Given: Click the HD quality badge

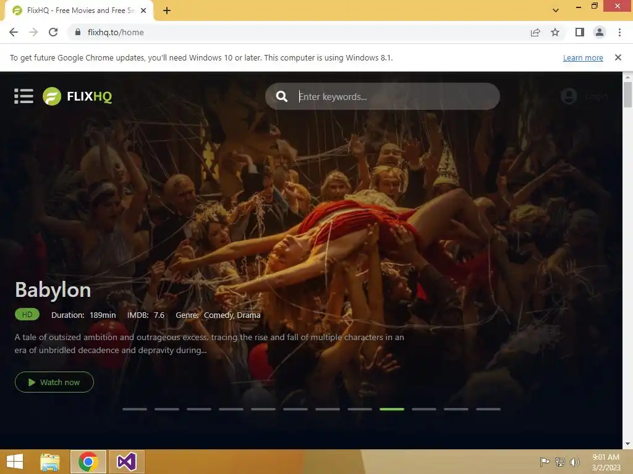Looking at the screenshot, I should (x=27, y=314).
